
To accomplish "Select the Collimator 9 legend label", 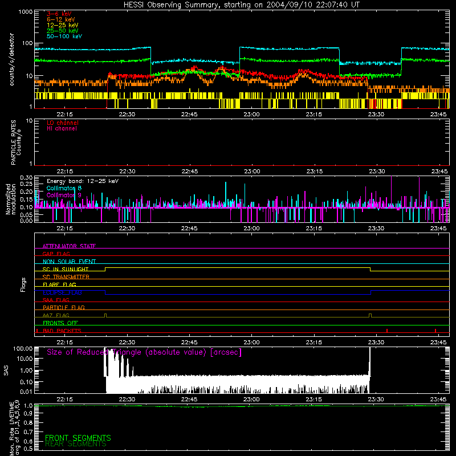I will [64, 195].
